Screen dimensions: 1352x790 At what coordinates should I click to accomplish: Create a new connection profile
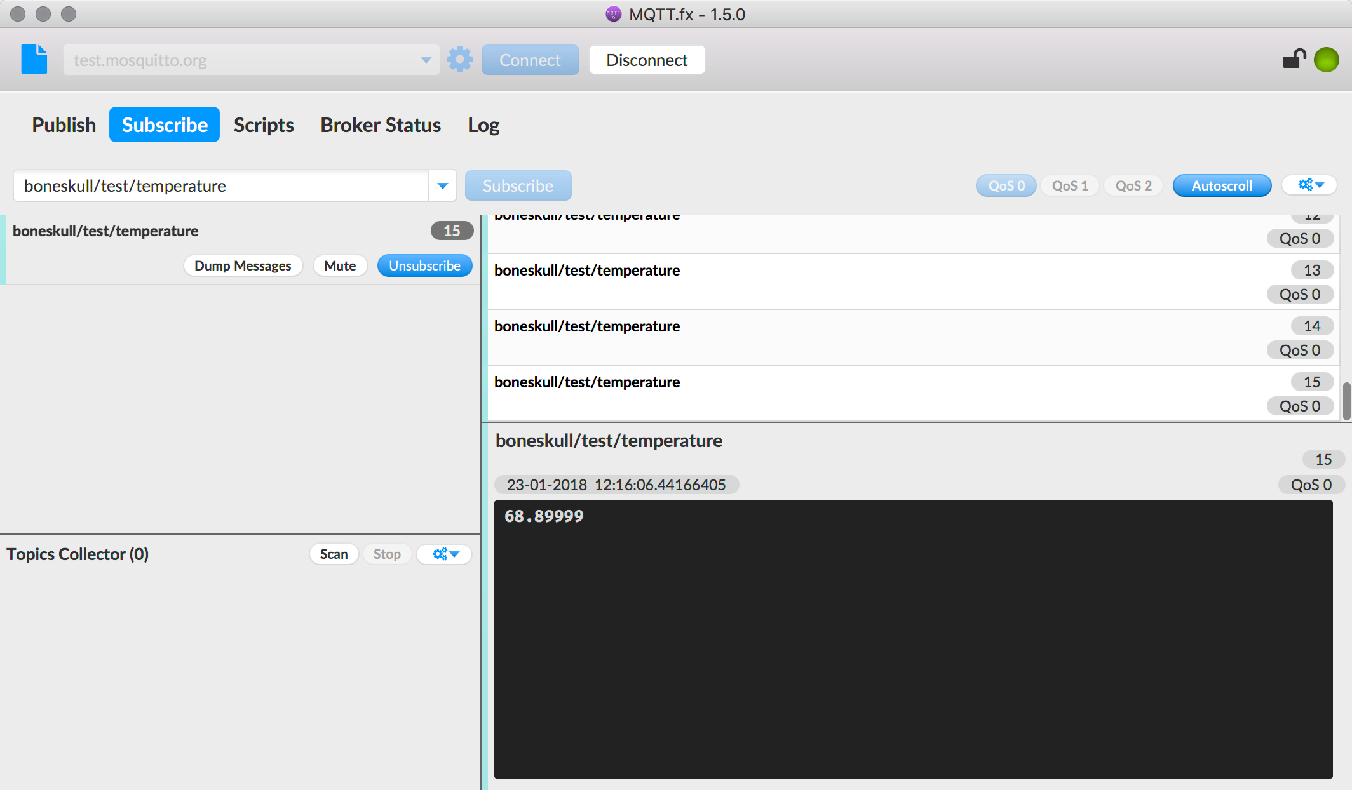[34, 59]
